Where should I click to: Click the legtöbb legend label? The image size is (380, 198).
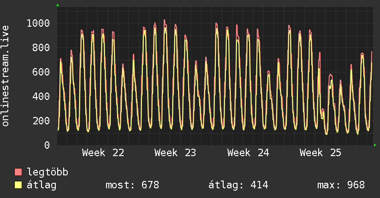click(x=47, y=172)
